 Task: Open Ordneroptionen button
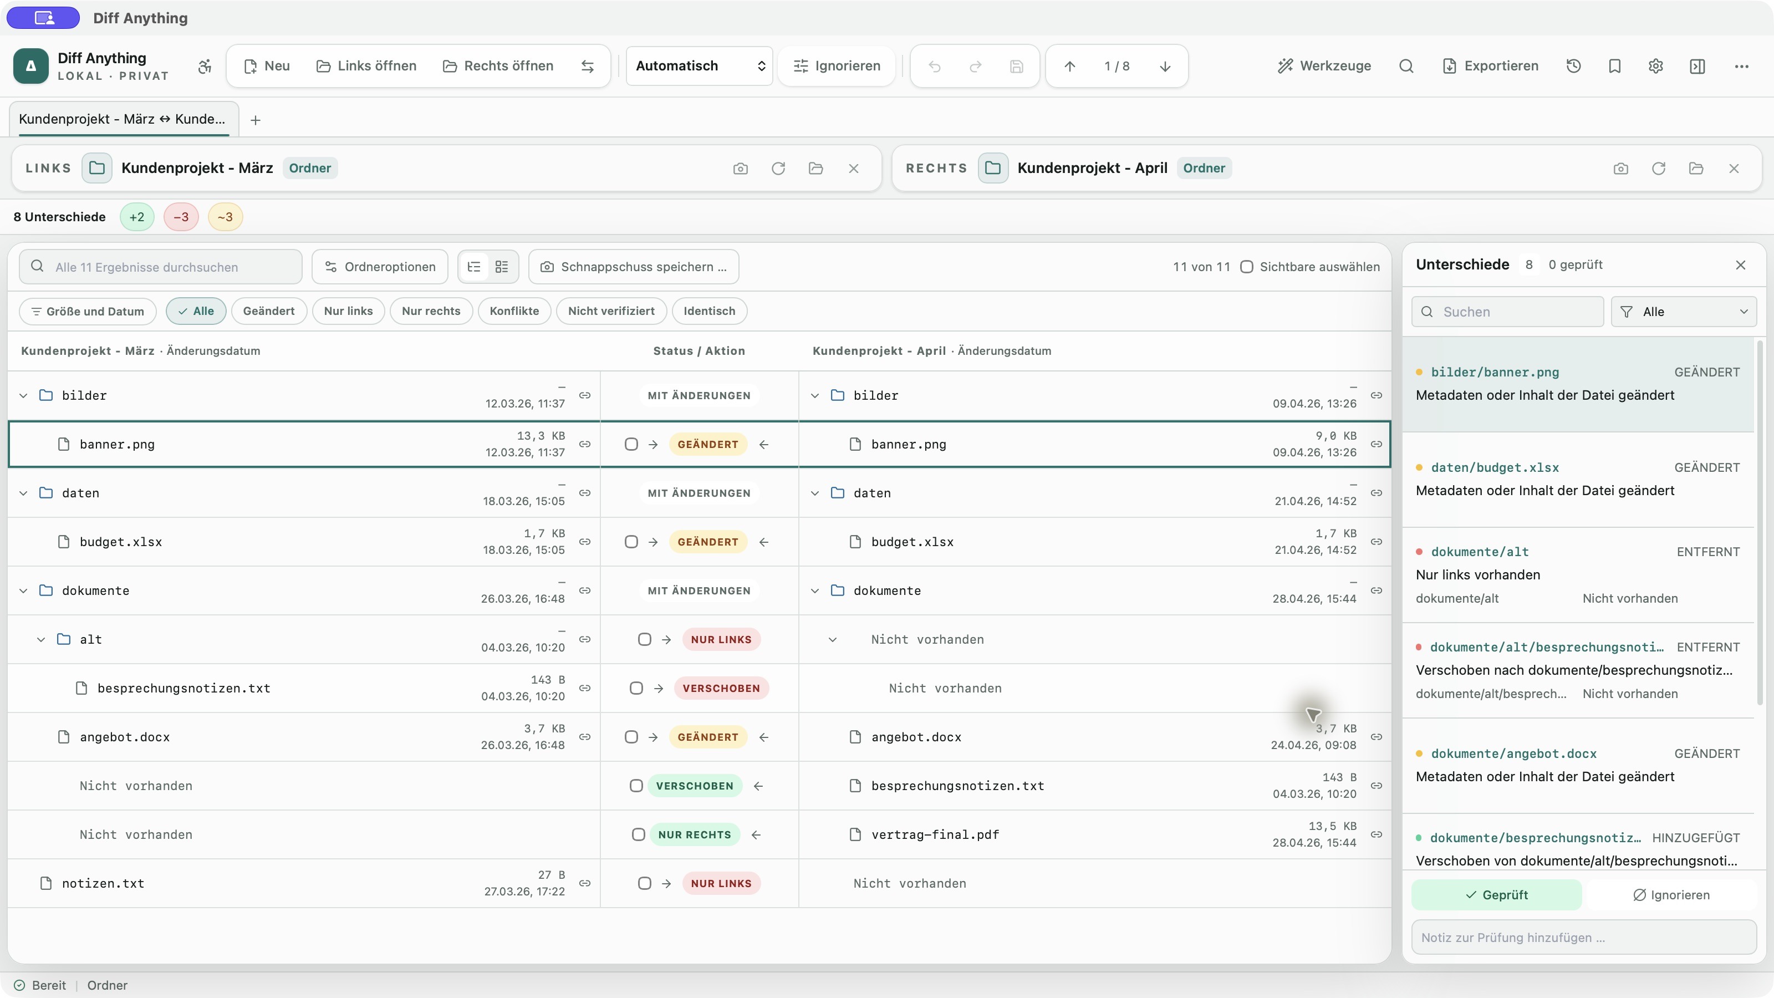(x=380, y=267)
